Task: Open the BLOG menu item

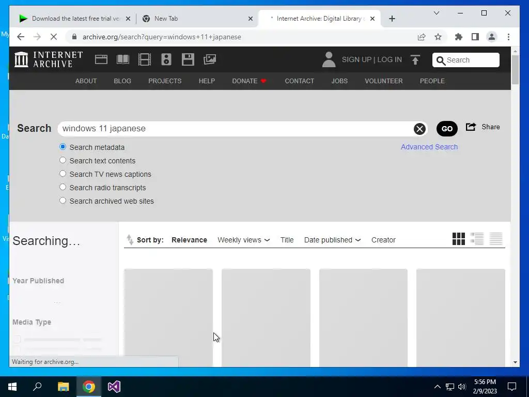Action: [122, 81]
